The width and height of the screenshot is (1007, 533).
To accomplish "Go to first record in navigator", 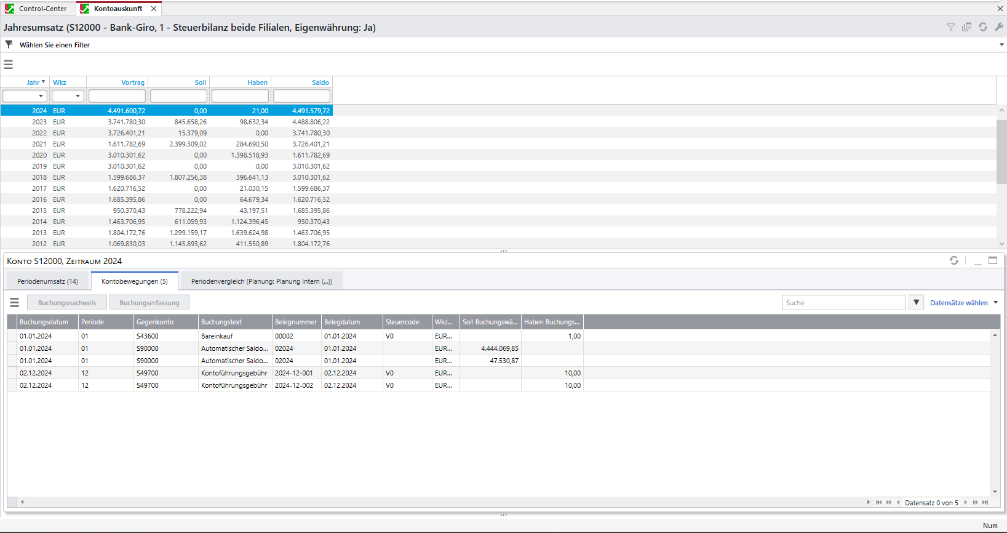I will [879, 503].
